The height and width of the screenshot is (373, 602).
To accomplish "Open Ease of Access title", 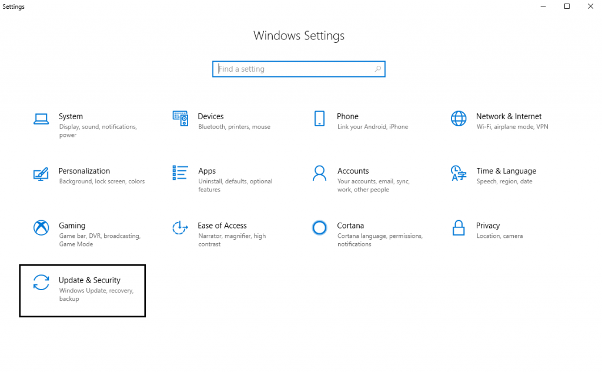I will [222, 226].
